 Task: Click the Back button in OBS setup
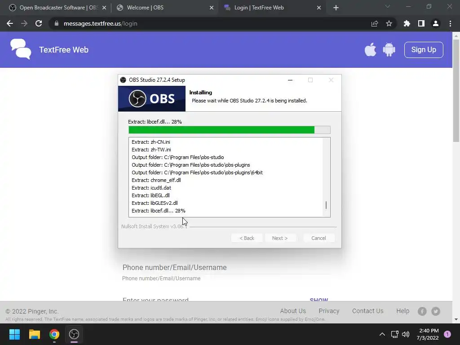247,238
